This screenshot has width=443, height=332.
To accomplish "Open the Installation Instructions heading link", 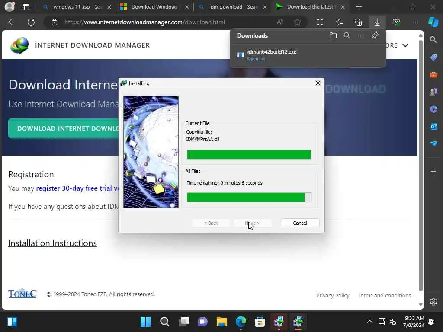I will 52,243.
